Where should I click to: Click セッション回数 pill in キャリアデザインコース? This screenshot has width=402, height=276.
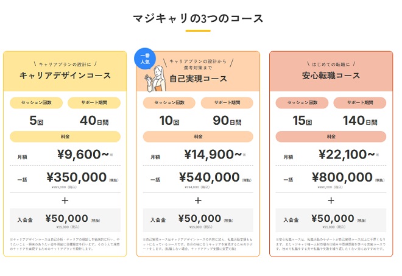click(x=37, y=102)
